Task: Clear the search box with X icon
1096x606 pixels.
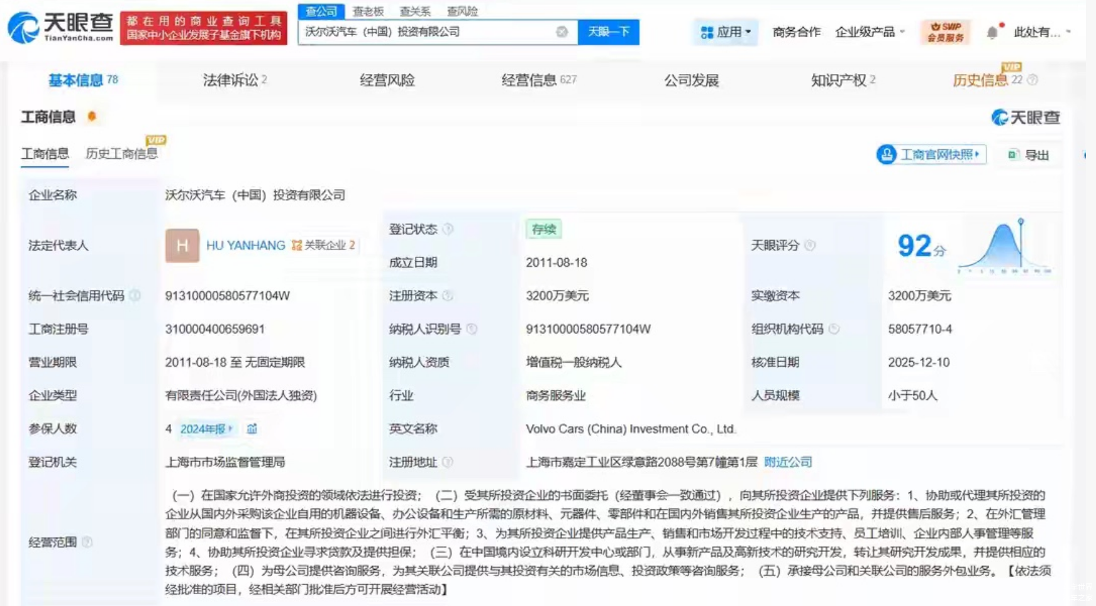Action: click(x=562, y=32)
